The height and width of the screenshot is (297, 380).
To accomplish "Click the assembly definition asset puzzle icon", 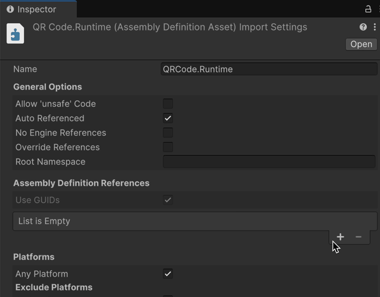I will tap(15, 33).
